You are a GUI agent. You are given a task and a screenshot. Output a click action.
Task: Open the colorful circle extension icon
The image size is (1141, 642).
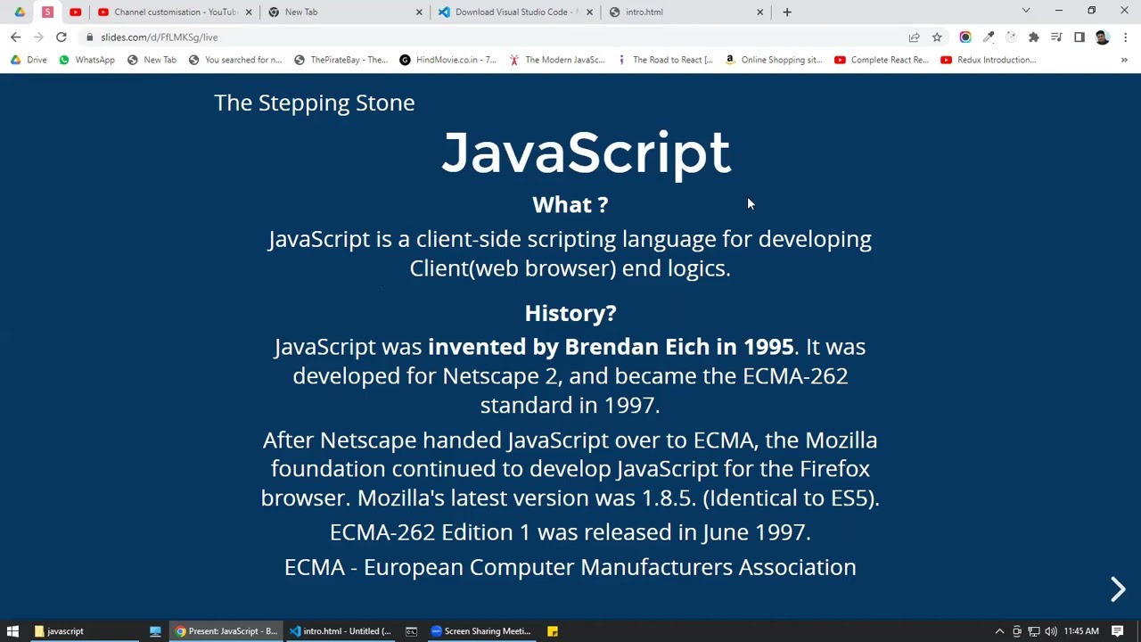tap(965, 37)
